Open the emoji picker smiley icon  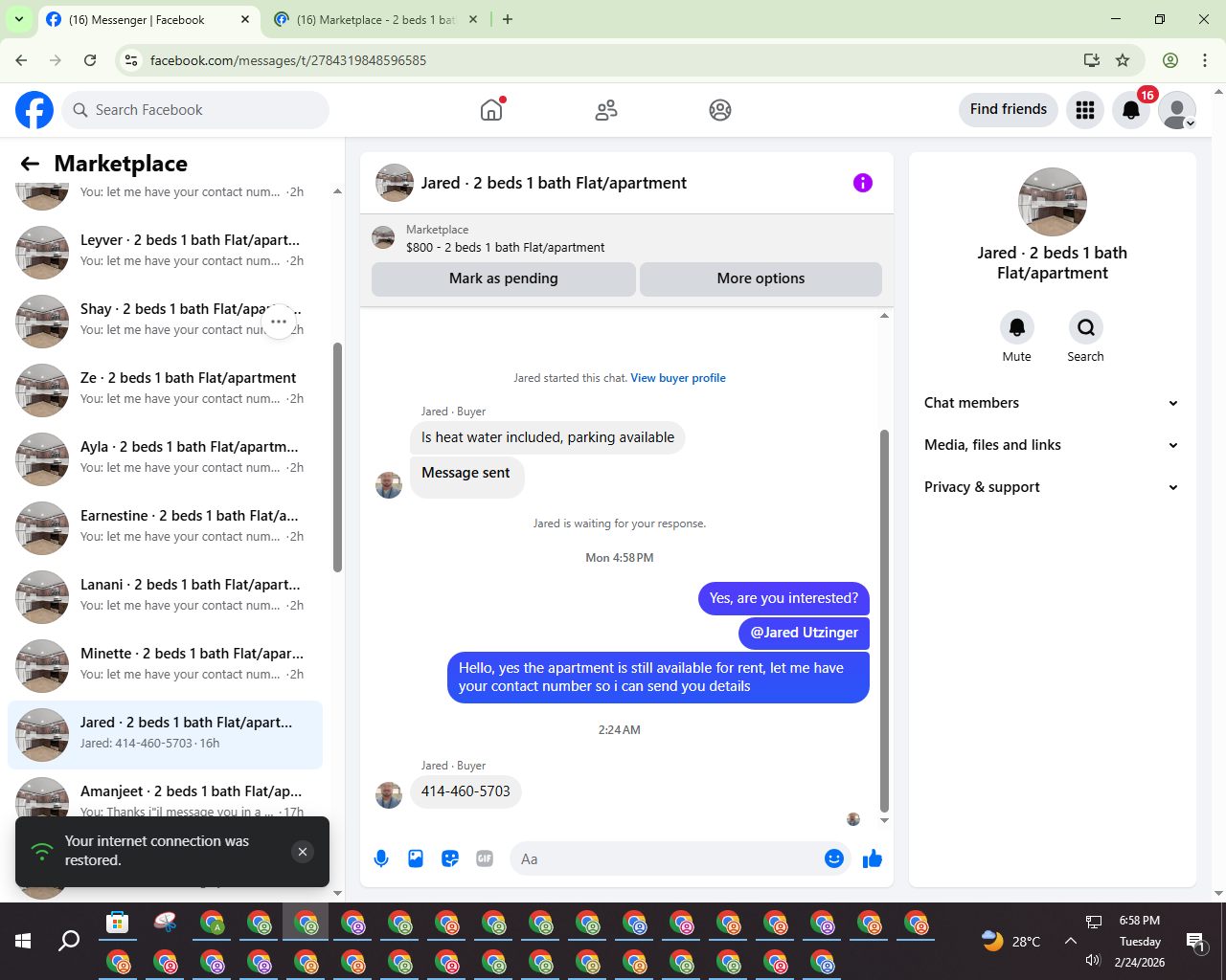[834, 858]
